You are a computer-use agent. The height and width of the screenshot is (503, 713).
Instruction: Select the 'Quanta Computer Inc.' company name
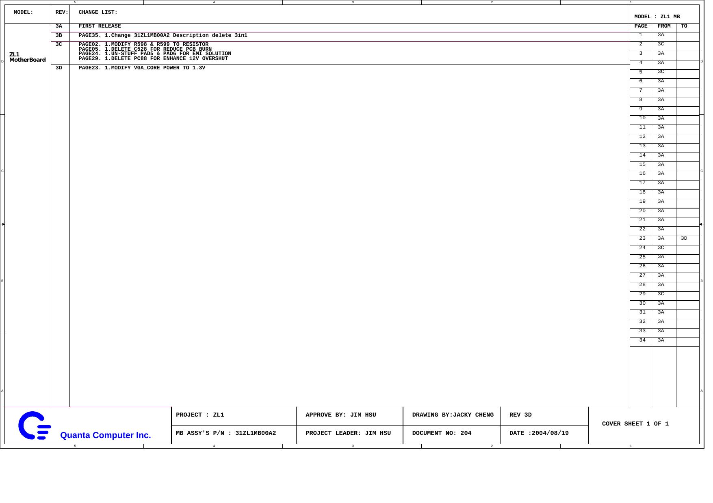[106, 435]
